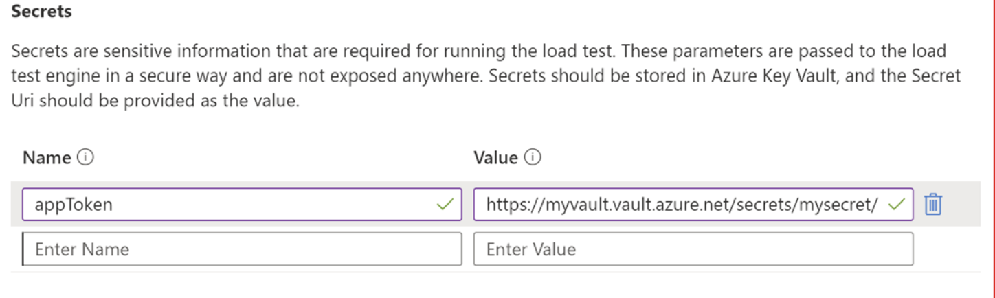Viewport: 995px width, 298px height.
Task: Click the info icon beside Value label
Action: pyautogui.click(x=533, y=158)
